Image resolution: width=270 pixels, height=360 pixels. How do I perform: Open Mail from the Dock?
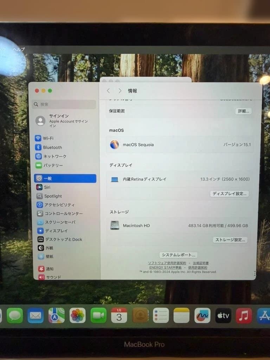pyautogui.click(x=36, y=315)
